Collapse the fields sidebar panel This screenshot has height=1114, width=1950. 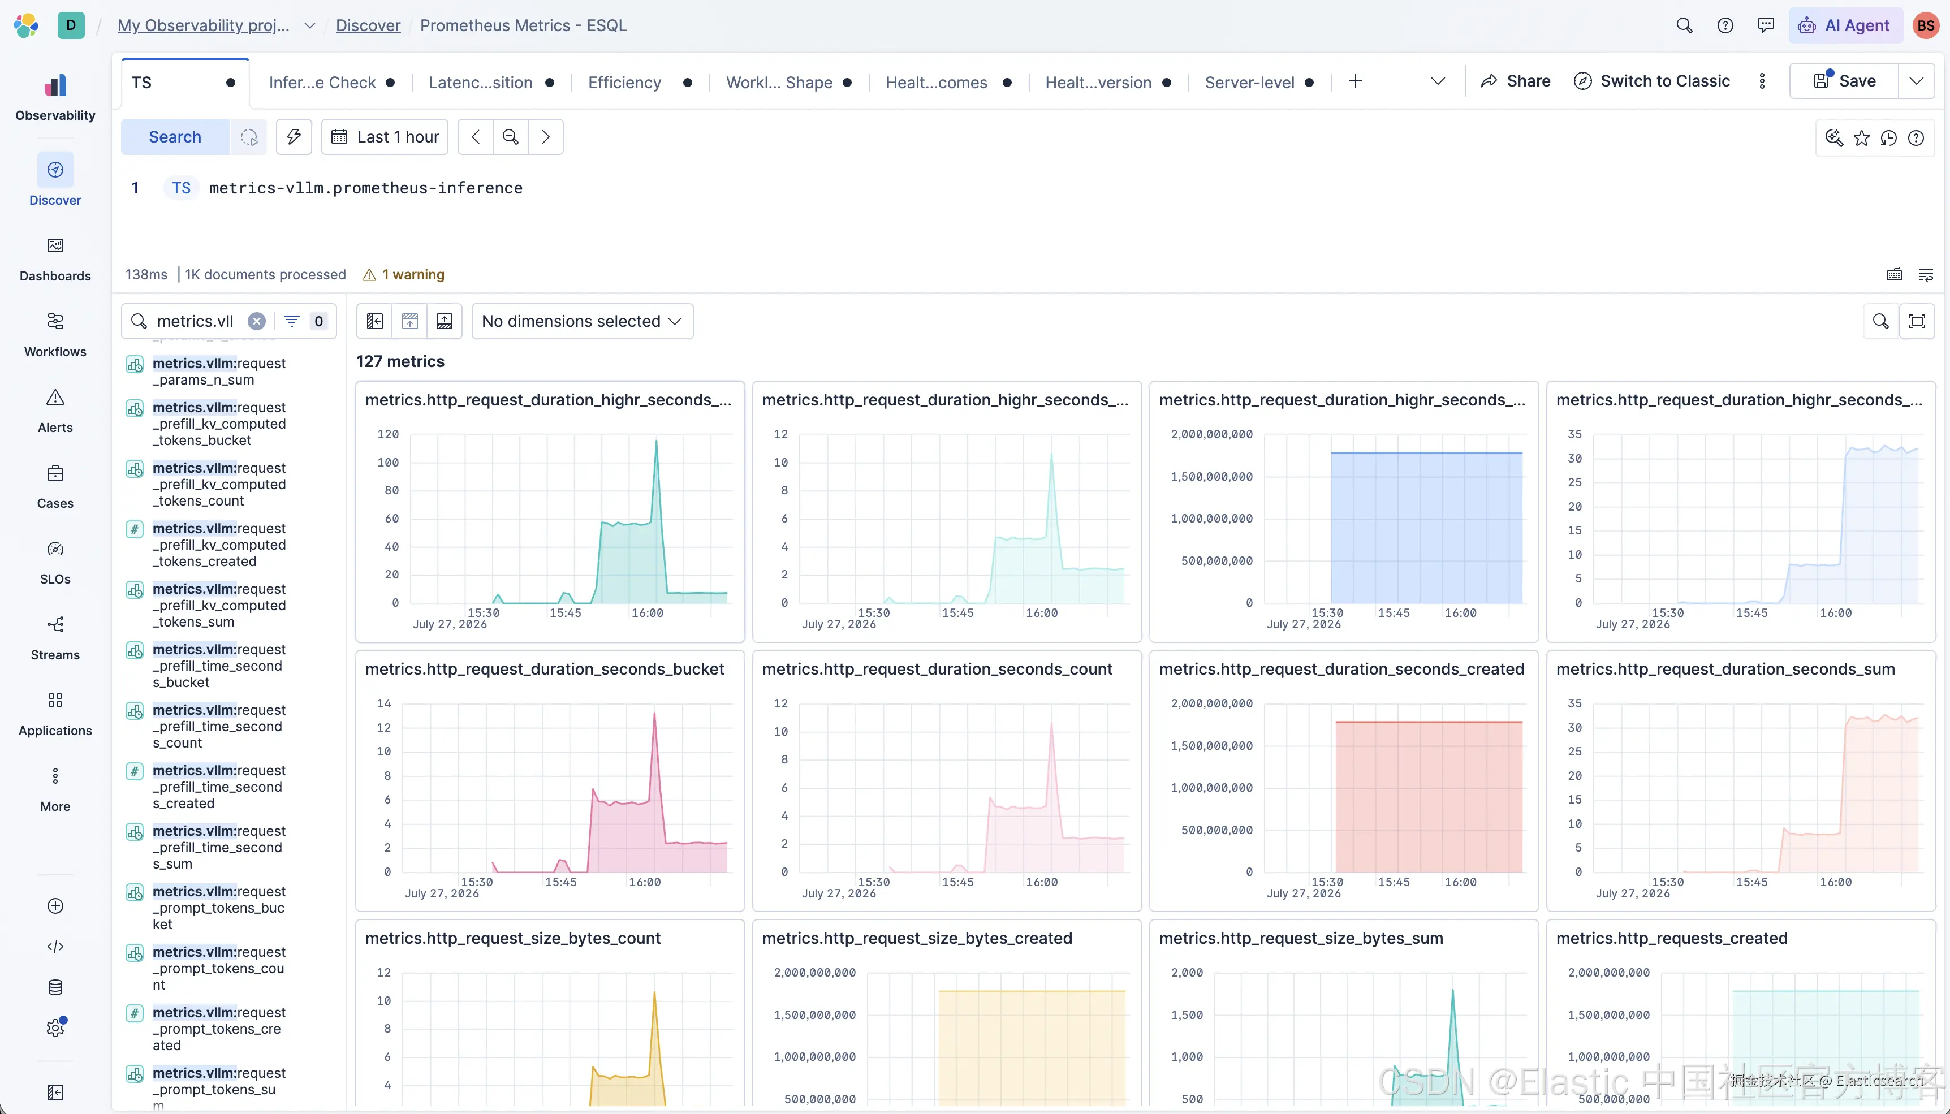pos(375,321)
